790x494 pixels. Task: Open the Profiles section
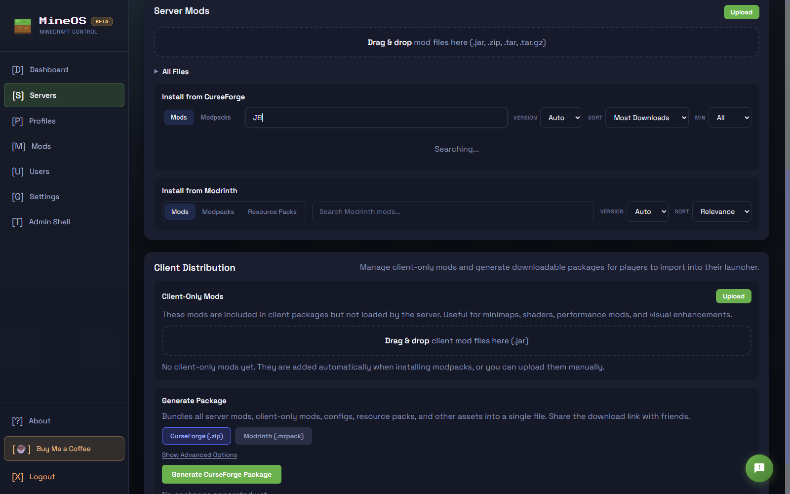click(x=42, y=121)
